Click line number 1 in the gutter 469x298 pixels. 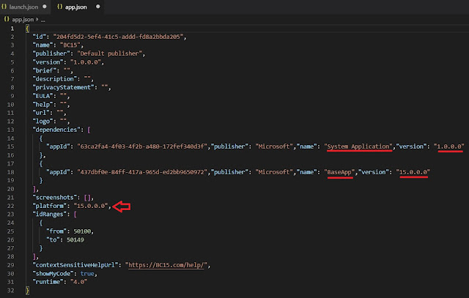pyautogui.click(x=12, y=29)
